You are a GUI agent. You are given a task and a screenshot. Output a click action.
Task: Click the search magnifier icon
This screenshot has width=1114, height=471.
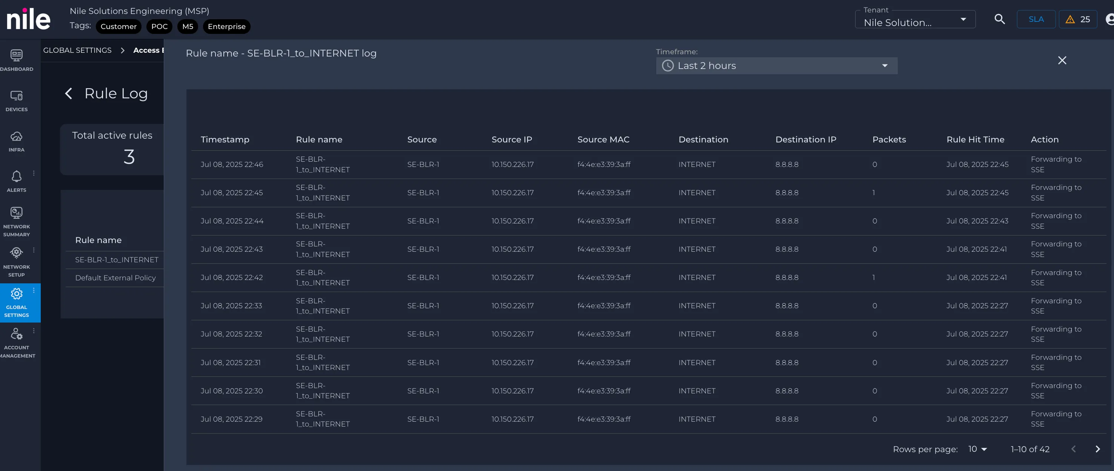999,19
